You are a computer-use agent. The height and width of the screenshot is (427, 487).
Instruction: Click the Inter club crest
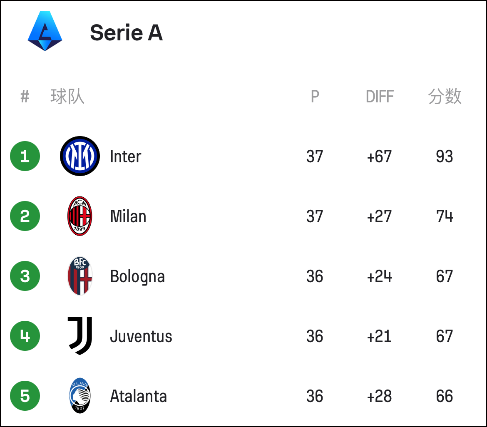(80, 156)
